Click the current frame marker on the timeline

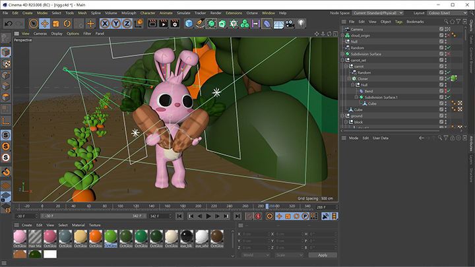(x=267, y=206)
